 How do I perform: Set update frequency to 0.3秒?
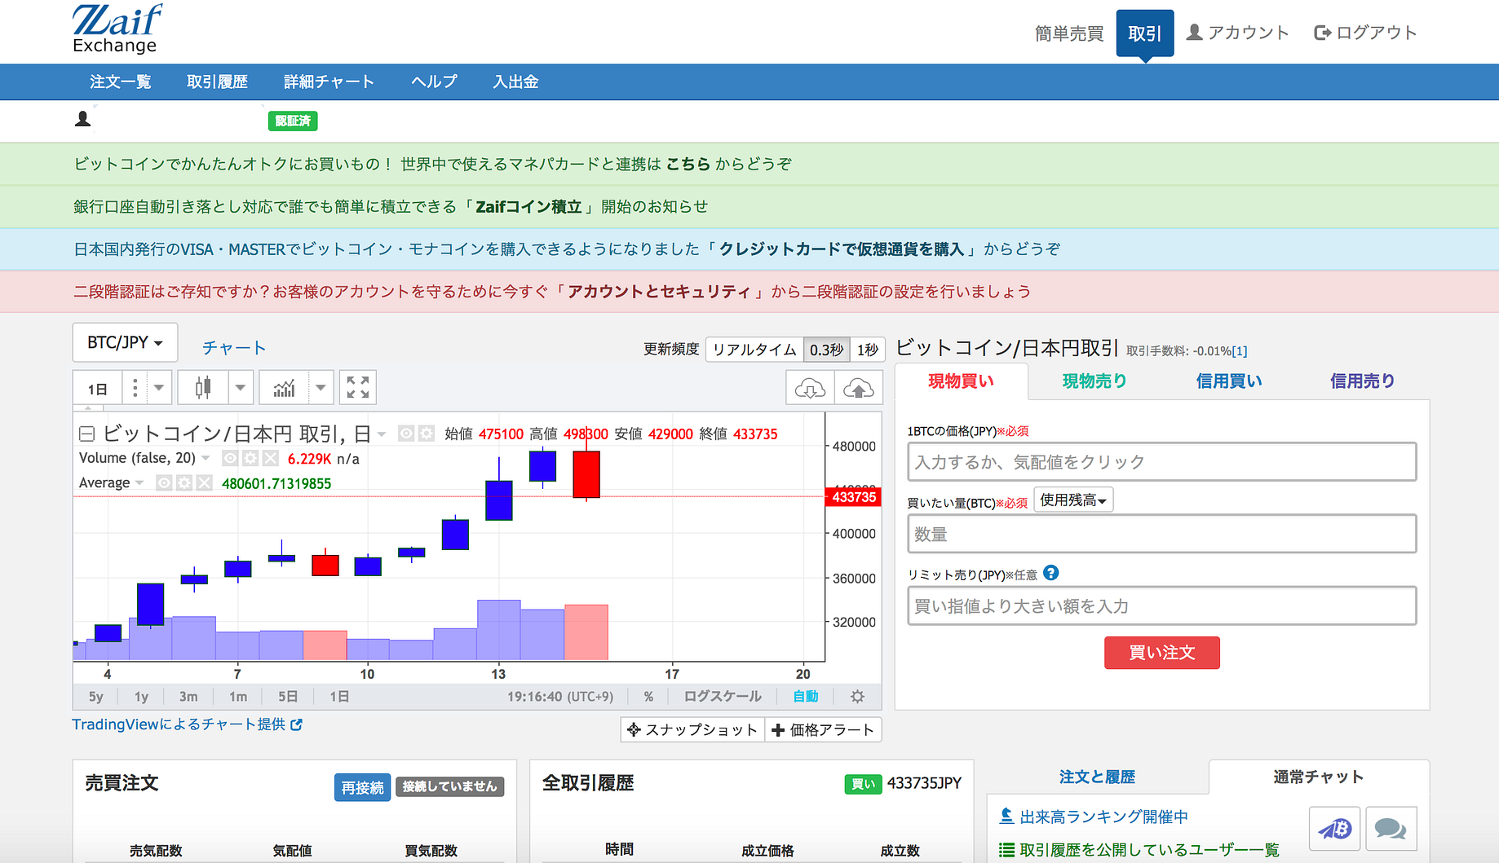click(827, 350)
